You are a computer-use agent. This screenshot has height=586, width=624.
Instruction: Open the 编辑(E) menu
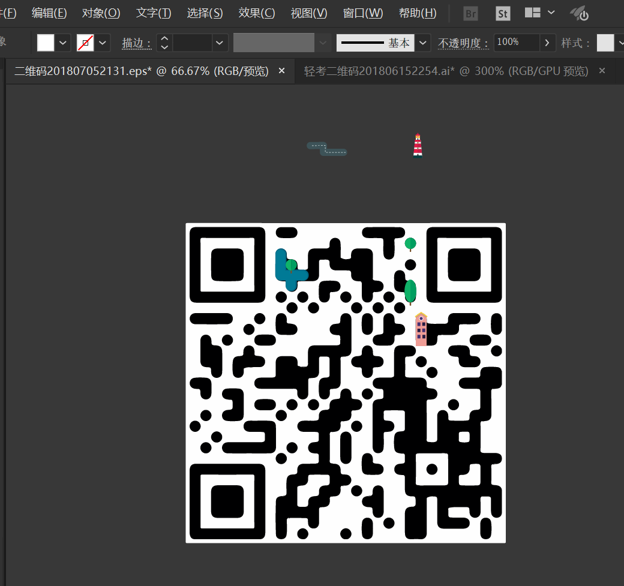coord(49,13)
